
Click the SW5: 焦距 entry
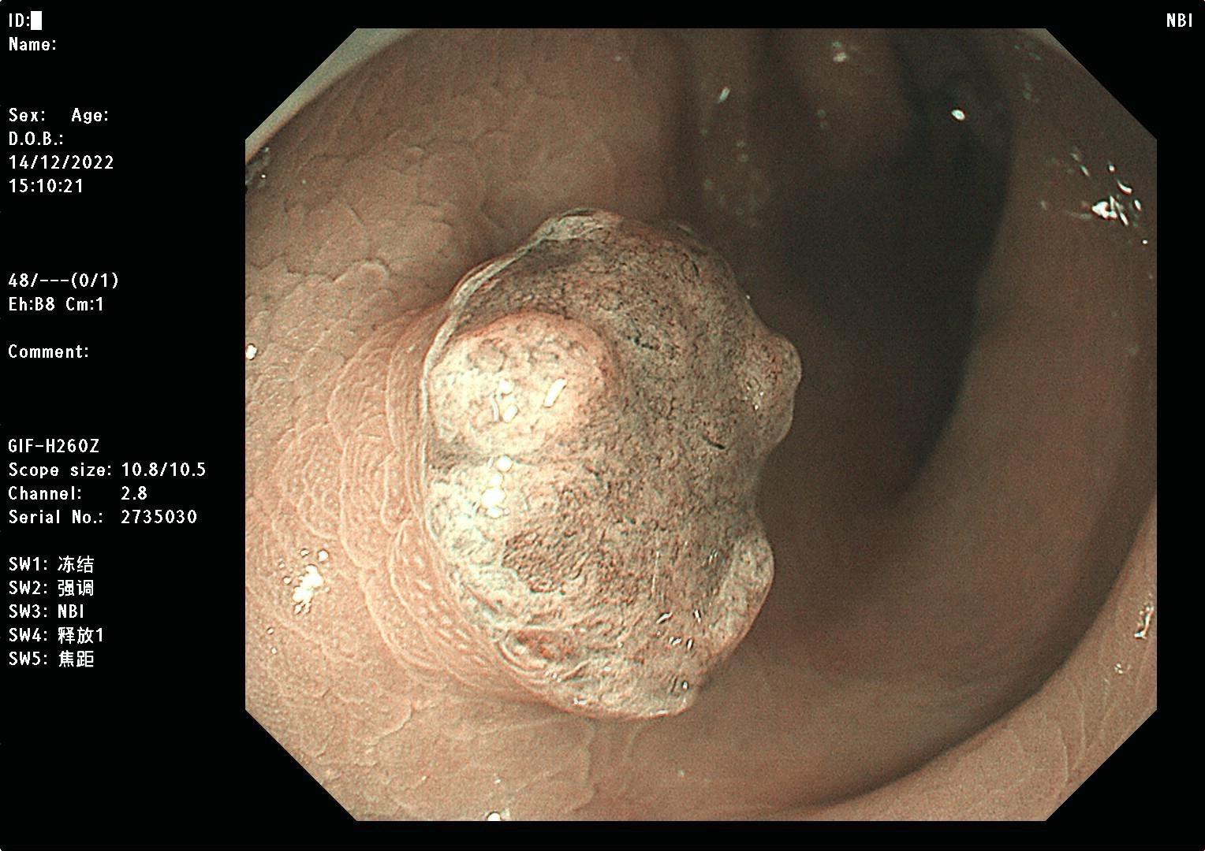[x=51, y=659]
